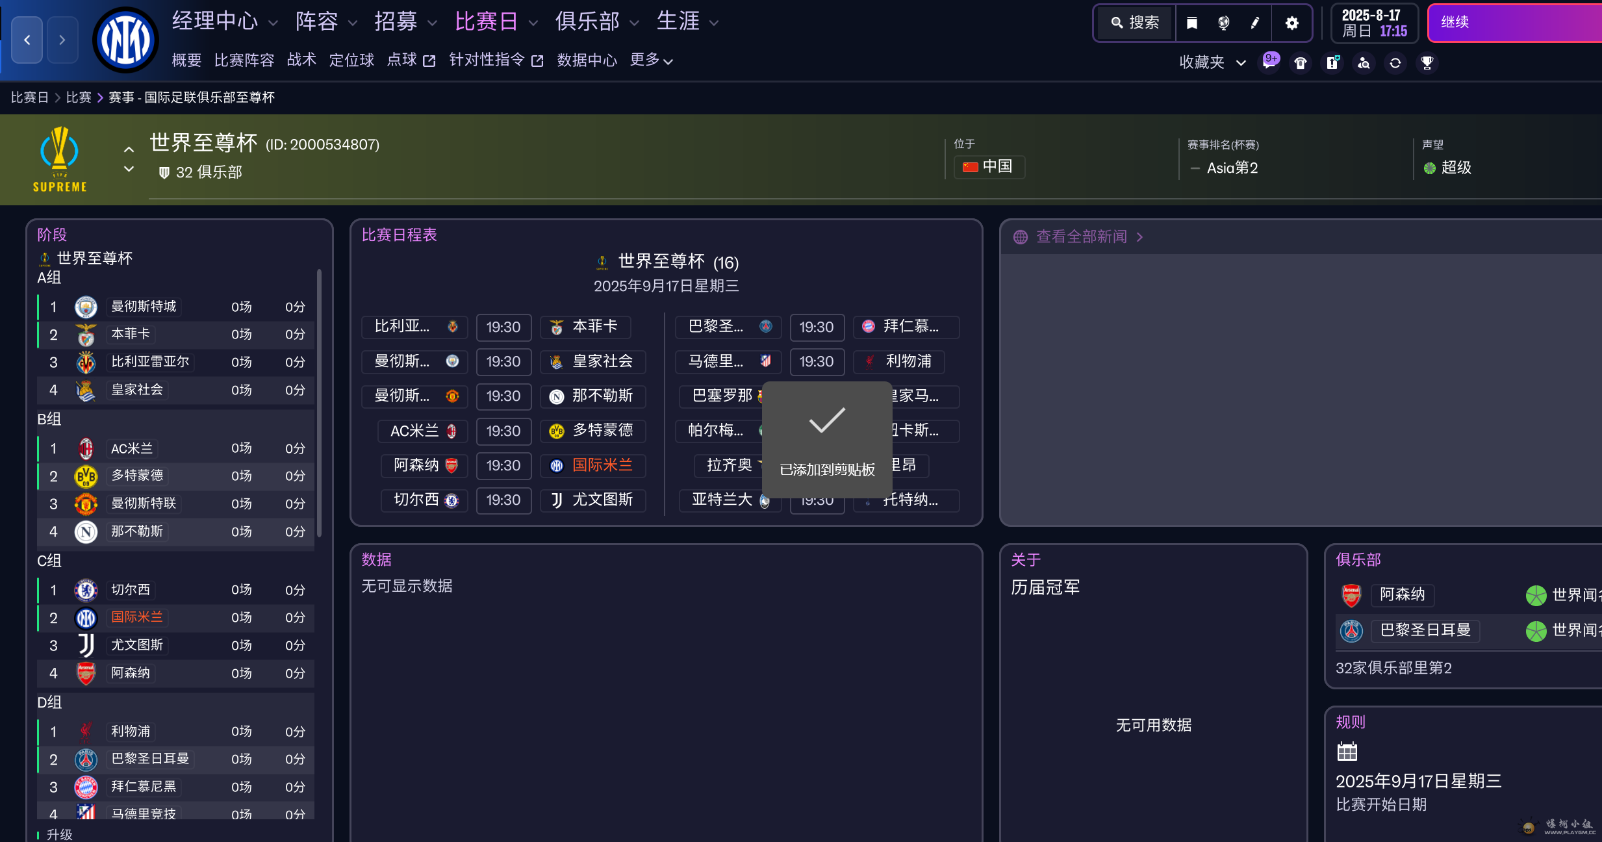This screenshot has height=842, width=1602.
Task: Open the globe icon in the top toolbar
Action: (1223, 23)
